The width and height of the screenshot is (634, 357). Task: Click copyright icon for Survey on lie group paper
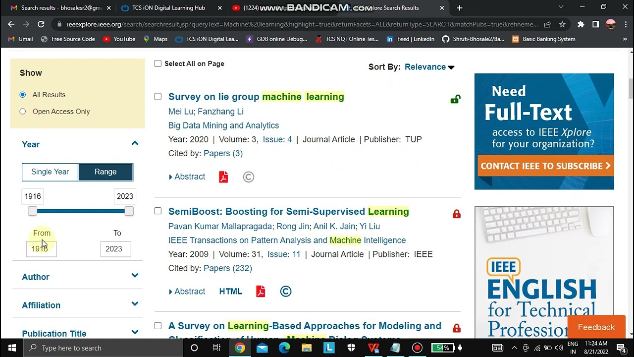pos(249,177)
